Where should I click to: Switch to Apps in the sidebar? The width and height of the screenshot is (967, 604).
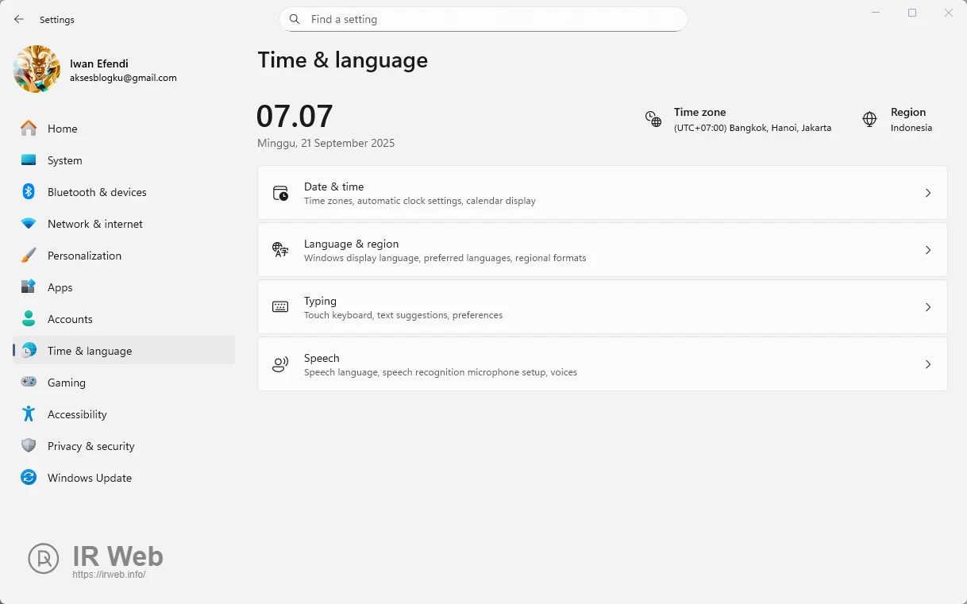coord(60,287)
